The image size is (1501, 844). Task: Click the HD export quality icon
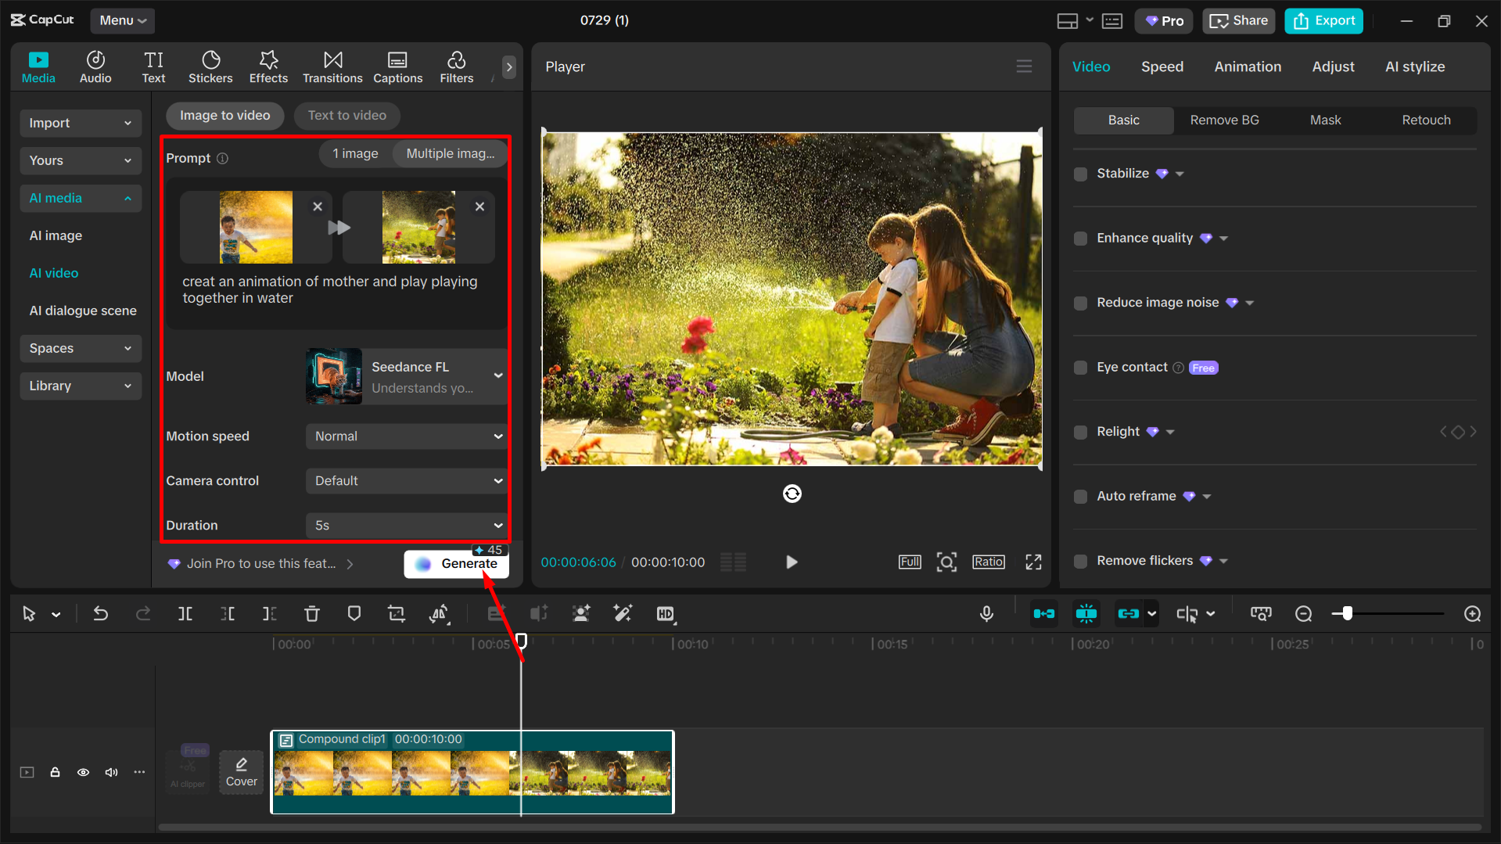(666, 613)
